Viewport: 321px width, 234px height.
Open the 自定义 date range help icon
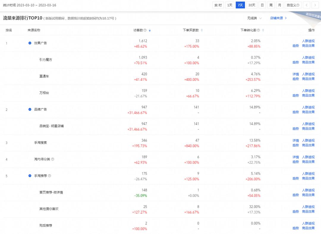tap(298, 5)
